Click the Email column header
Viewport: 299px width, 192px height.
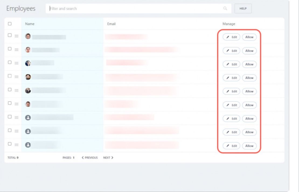(x=111, y=24)
